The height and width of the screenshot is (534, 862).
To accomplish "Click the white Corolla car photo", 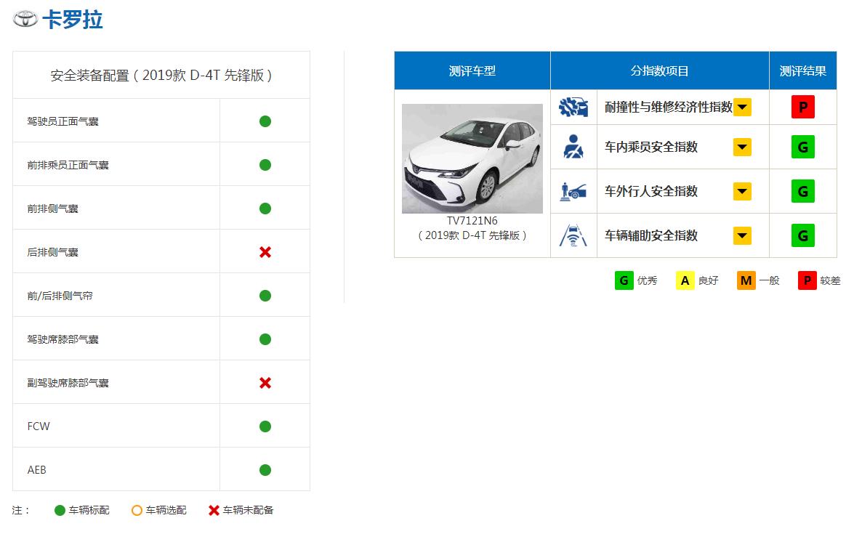I will pyautogui.click(x=472, y=158).
